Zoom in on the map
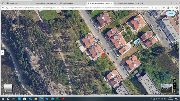 [x=175, y=85]
